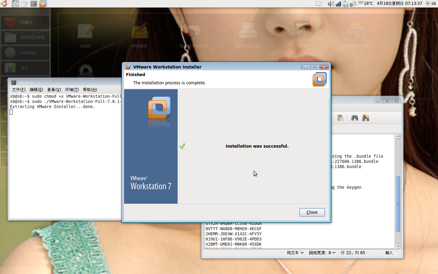Open 纯文本 syntax dropdown in status bar
The width and height of the screenshot is (438, 274).
coord(295,253)
